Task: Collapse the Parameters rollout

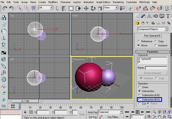Action: (152, 52)
